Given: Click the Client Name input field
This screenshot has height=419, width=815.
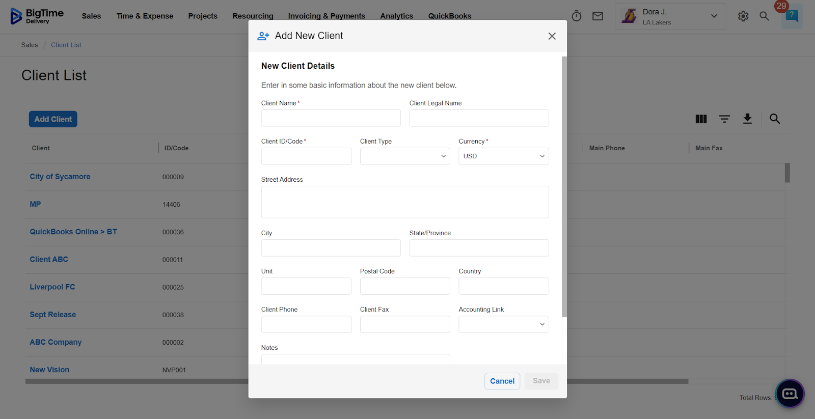Looking at the screenshot, I should coord(331,118).
